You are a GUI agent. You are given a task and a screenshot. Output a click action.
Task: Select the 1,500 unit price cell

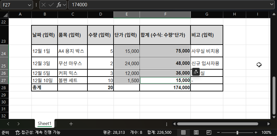click(x=127, y=80)
